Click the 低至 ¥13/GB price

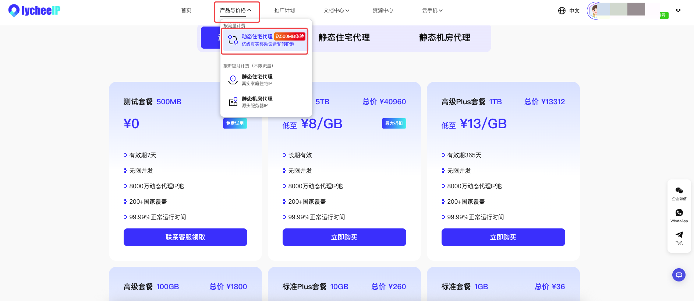474,124
